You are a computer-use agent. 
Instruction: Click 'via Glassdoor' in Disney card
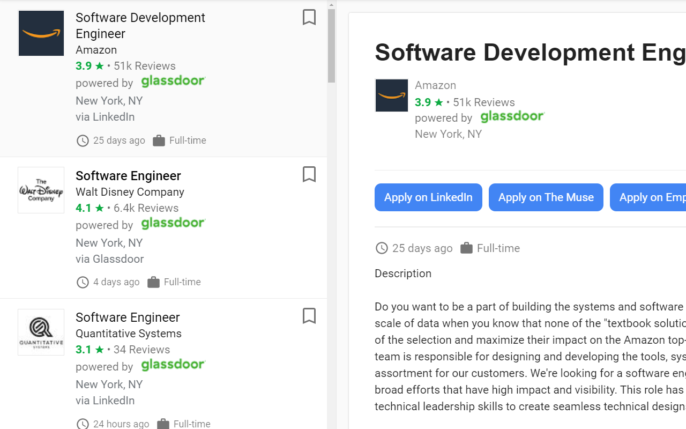click(110, 259)
